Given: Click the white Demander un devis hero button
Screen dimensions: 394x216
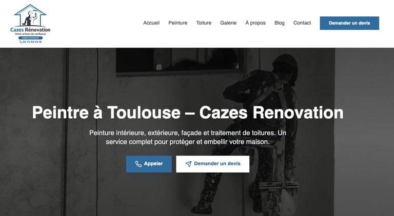Looking at the screenshot, I should 212,164.
